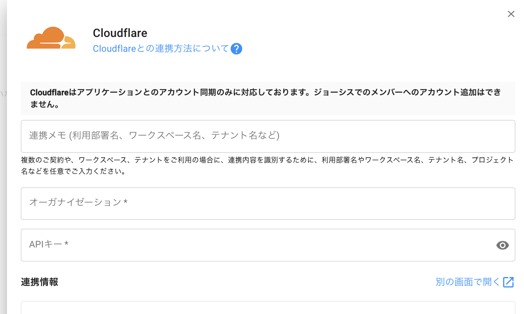Image resolution: width=524 pixels, height=314 pixels.
Task: Click the dimmed backdrop left of the panel
Action: [x=3, y=174]
